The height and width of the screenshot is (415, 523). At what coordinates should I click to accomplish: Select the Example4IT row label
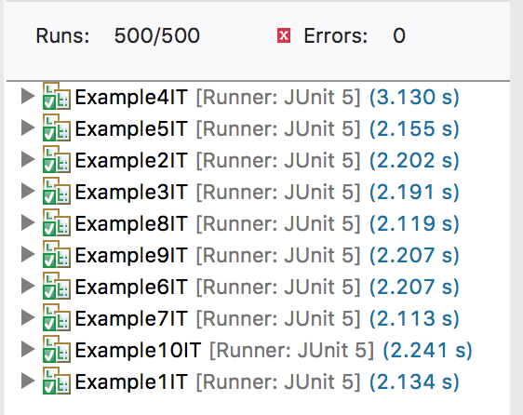[x=131, y=98]
